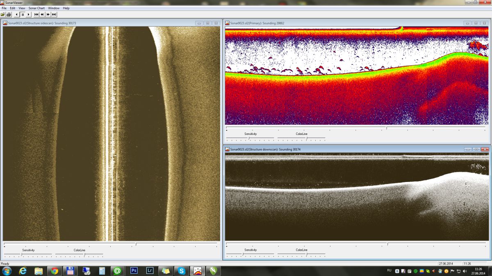Open the Sonar Chart menu
Screen dimensions: 492x276
tap(36, 8)
